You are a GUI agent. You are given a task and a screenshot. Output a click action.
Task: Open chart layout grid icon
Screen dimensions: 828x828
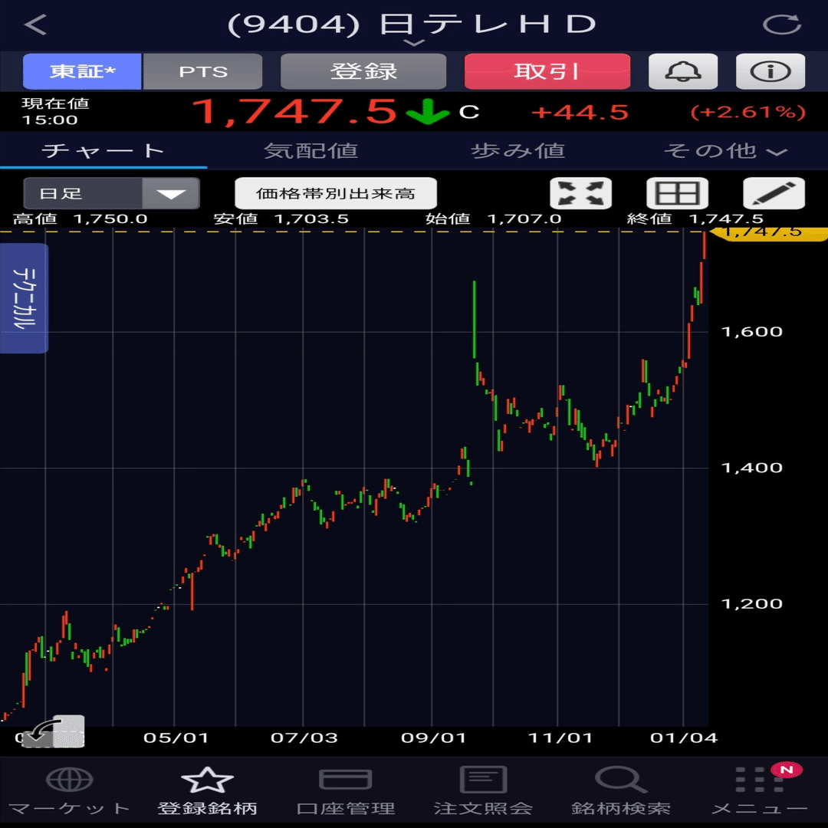point(677,193)
